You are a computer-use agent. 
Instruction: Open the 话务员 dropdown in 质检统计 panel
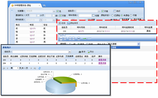coord(70,52)
